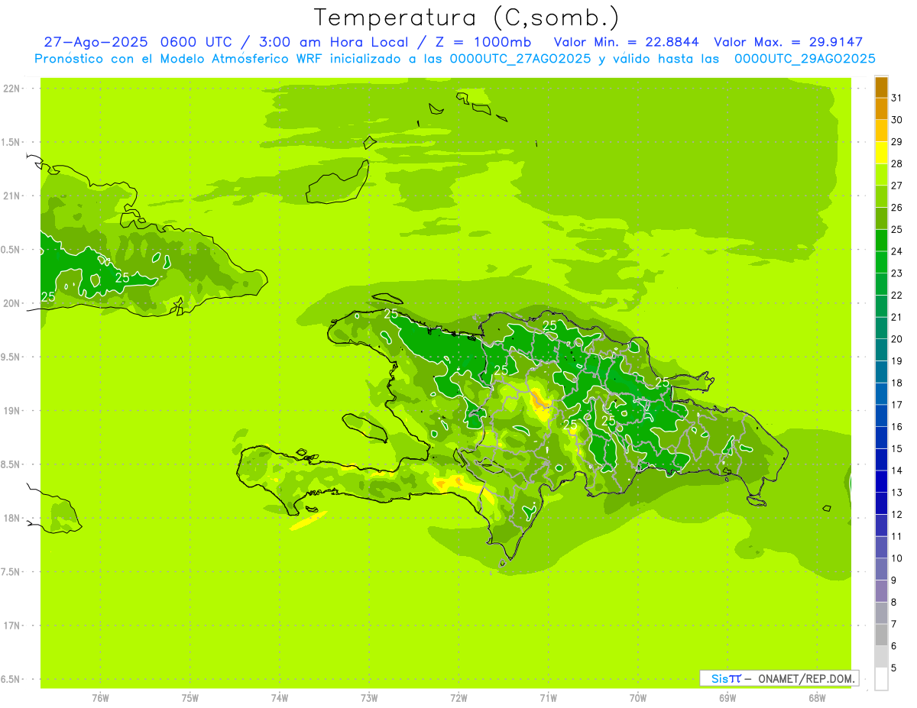This screenshot has height=708, width=917.
Task: Click the '9.5N' latitude axis label
Action: pos(10,357)
